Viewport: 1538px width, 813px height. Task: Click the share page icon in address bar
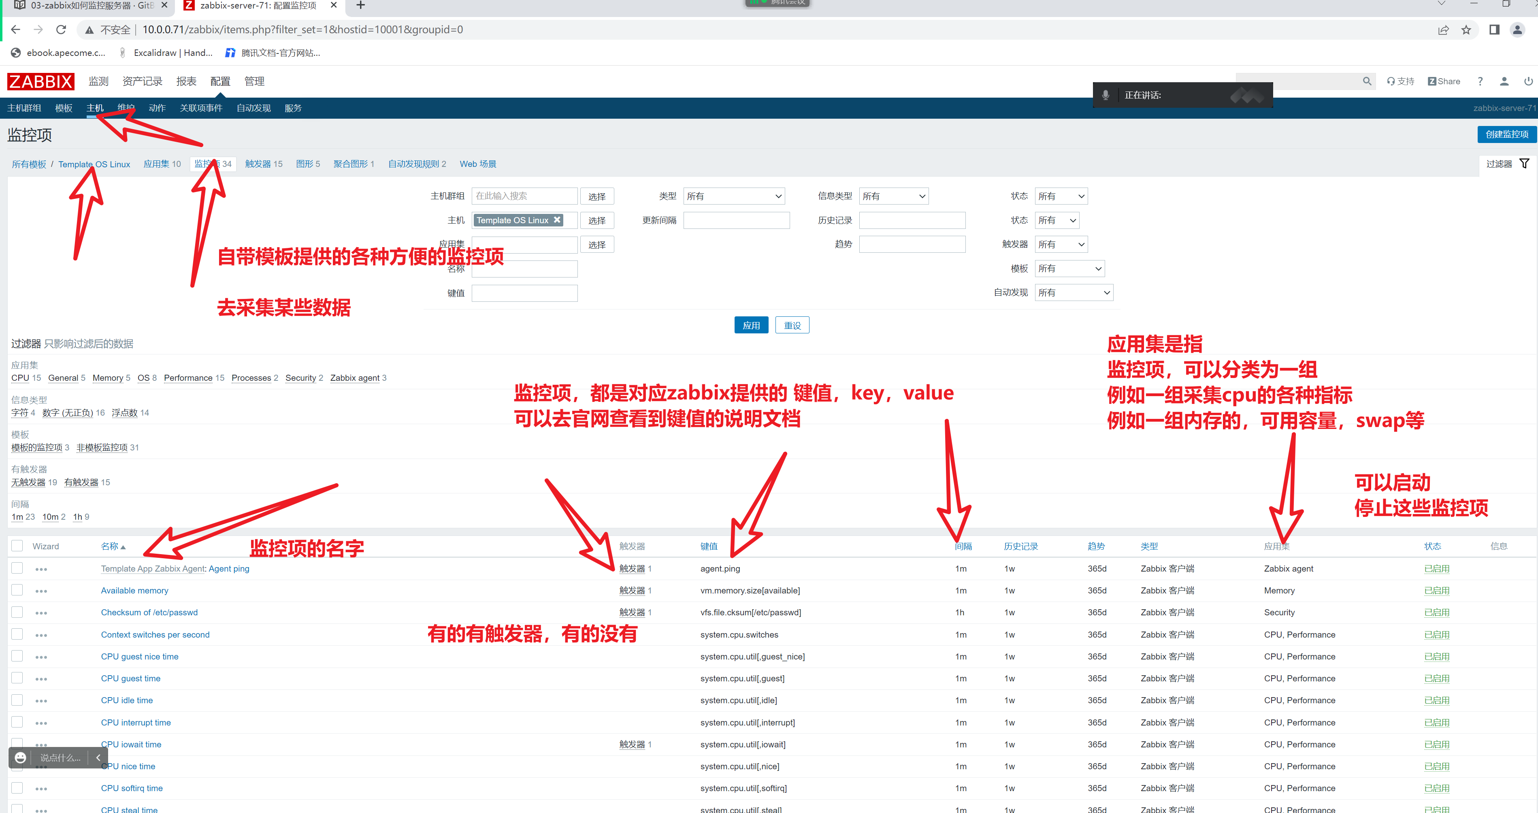[x=1443, y=30]
